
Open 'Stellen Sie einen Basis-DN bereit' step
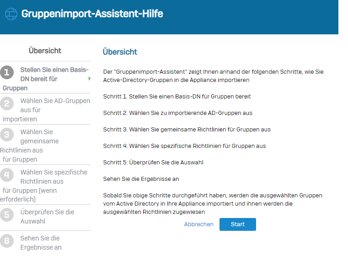(x=45, y=79)
